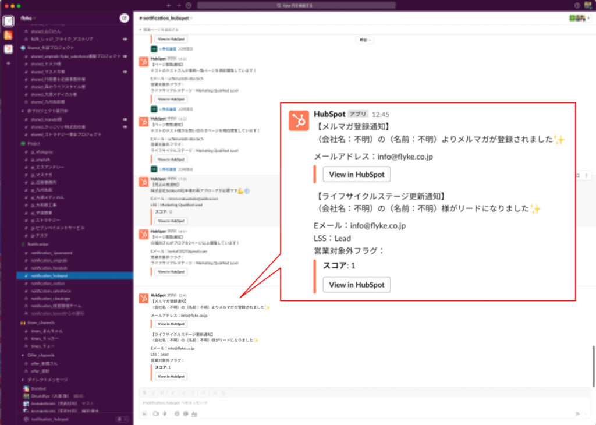Switch to the third workspace icon
The height and width of the screenshot is (425, 596).
[x=8, y=49]
